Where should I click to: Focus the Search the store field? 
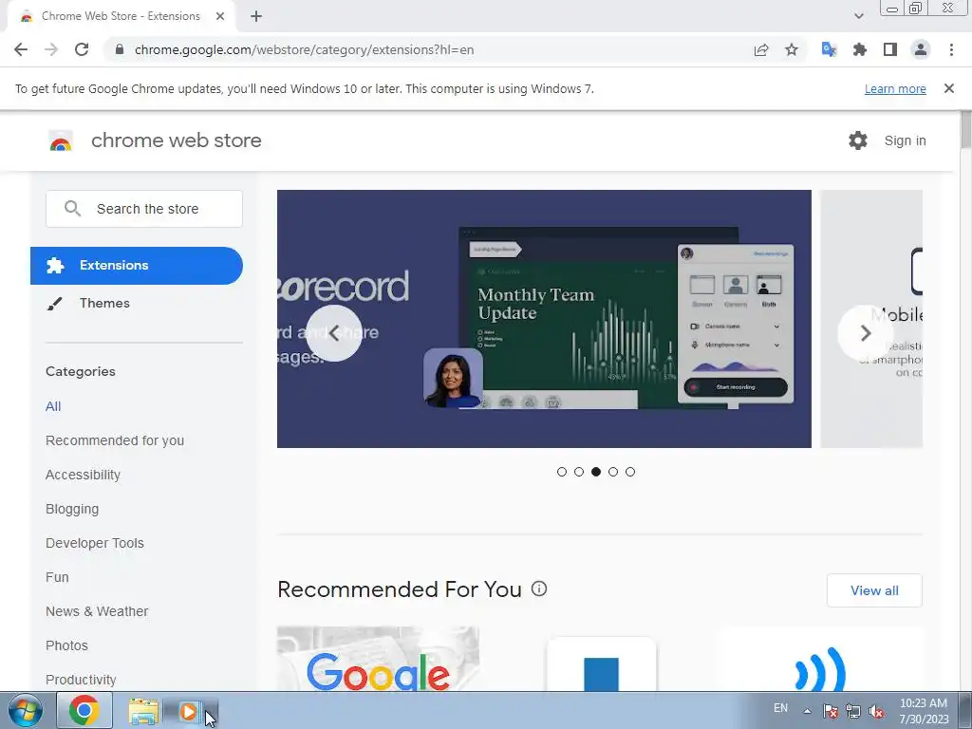pos(144,209)
